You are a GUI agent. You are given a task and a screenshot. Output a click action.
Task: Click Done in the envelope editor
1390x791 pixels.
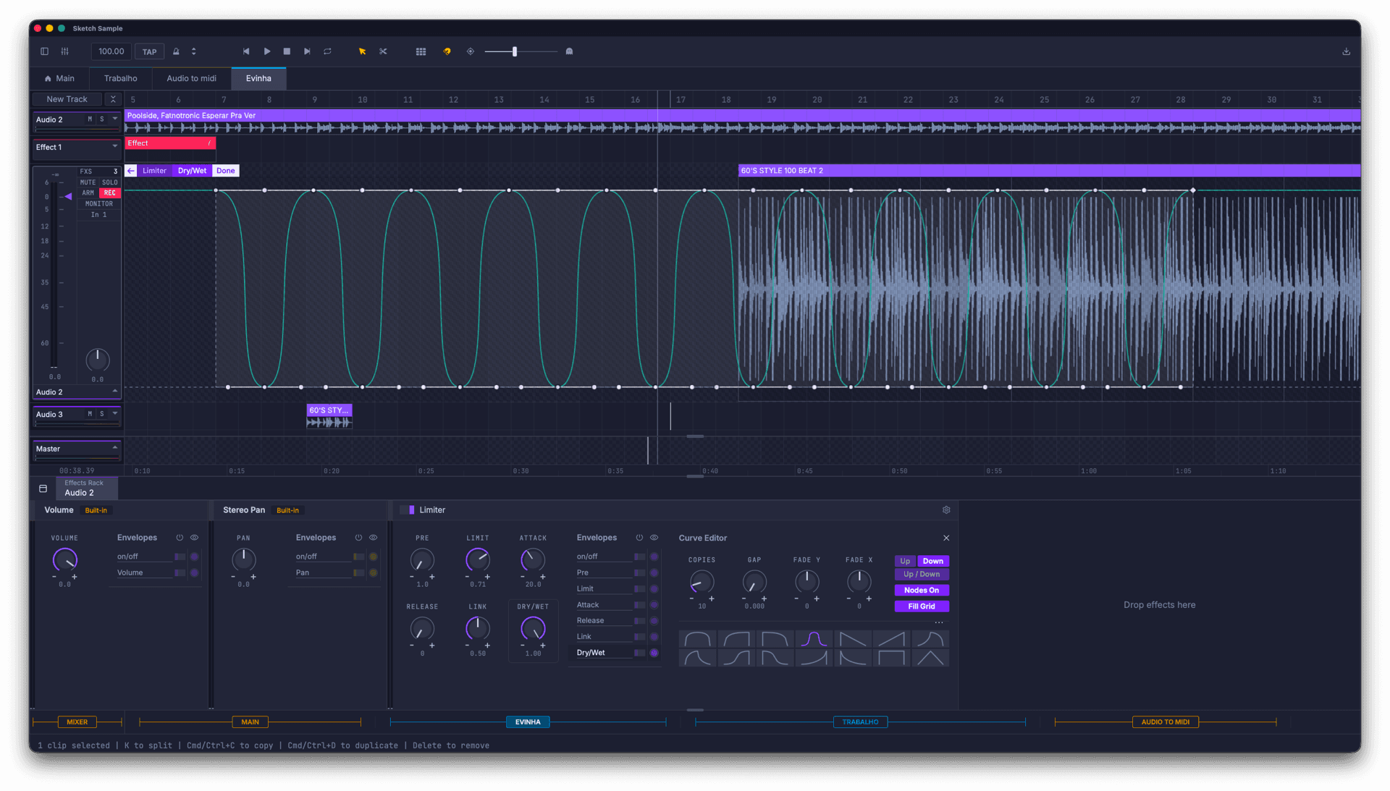pyautogui.click(x=226, y=171)
